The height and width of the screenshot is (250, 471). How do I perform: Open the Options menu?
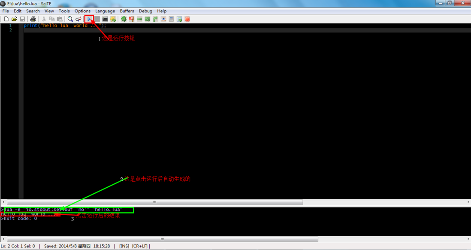[82, 11]
